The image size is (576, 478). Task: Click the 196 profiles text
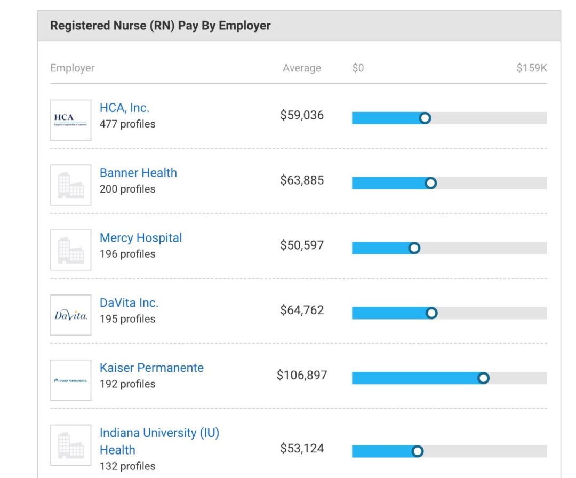coord(127,254)
